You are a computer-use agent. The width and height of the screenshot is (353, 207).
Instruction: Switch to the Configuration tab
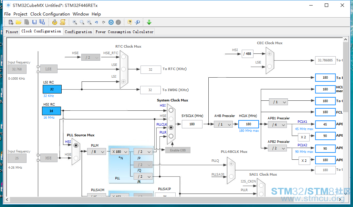point(78,32)
